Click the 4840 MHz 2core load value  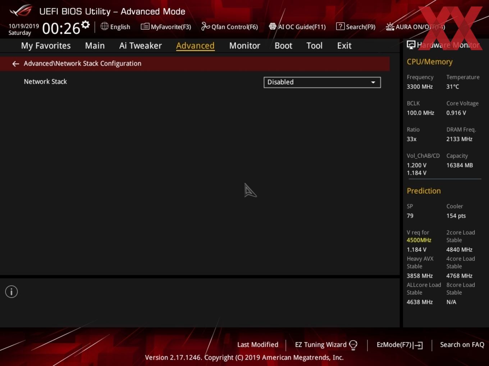point(459,250)
